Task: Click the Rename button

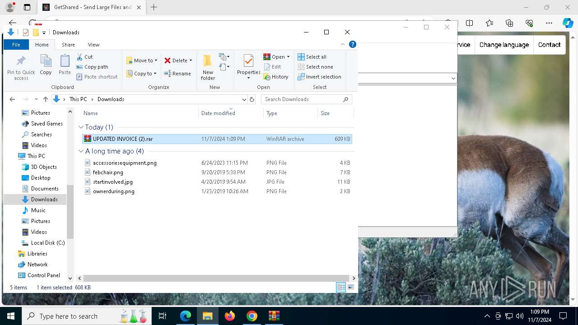Action: (177, 74)
